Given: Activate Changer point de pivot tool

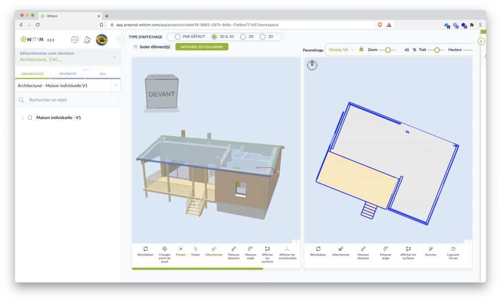Looking at the screenshot, I should pyautogui.click(x=164, y=251).
